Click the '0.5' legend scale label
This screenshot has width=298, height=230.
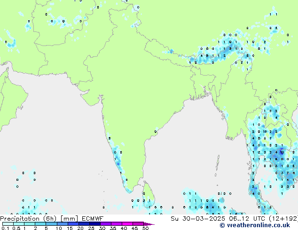click(x=16, y=228)
